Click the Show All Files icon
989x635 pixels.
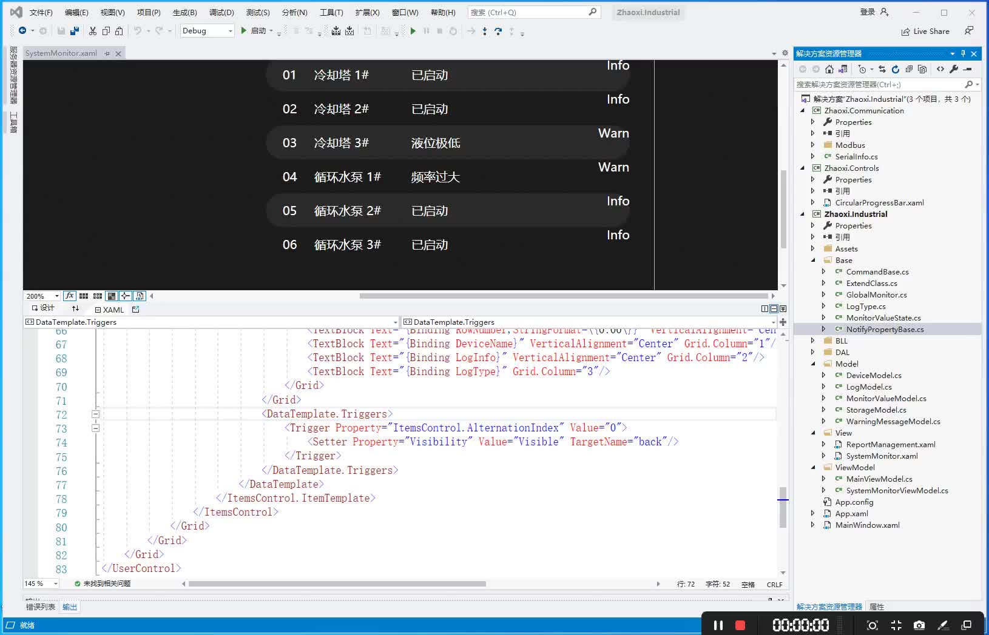point(922,69)
